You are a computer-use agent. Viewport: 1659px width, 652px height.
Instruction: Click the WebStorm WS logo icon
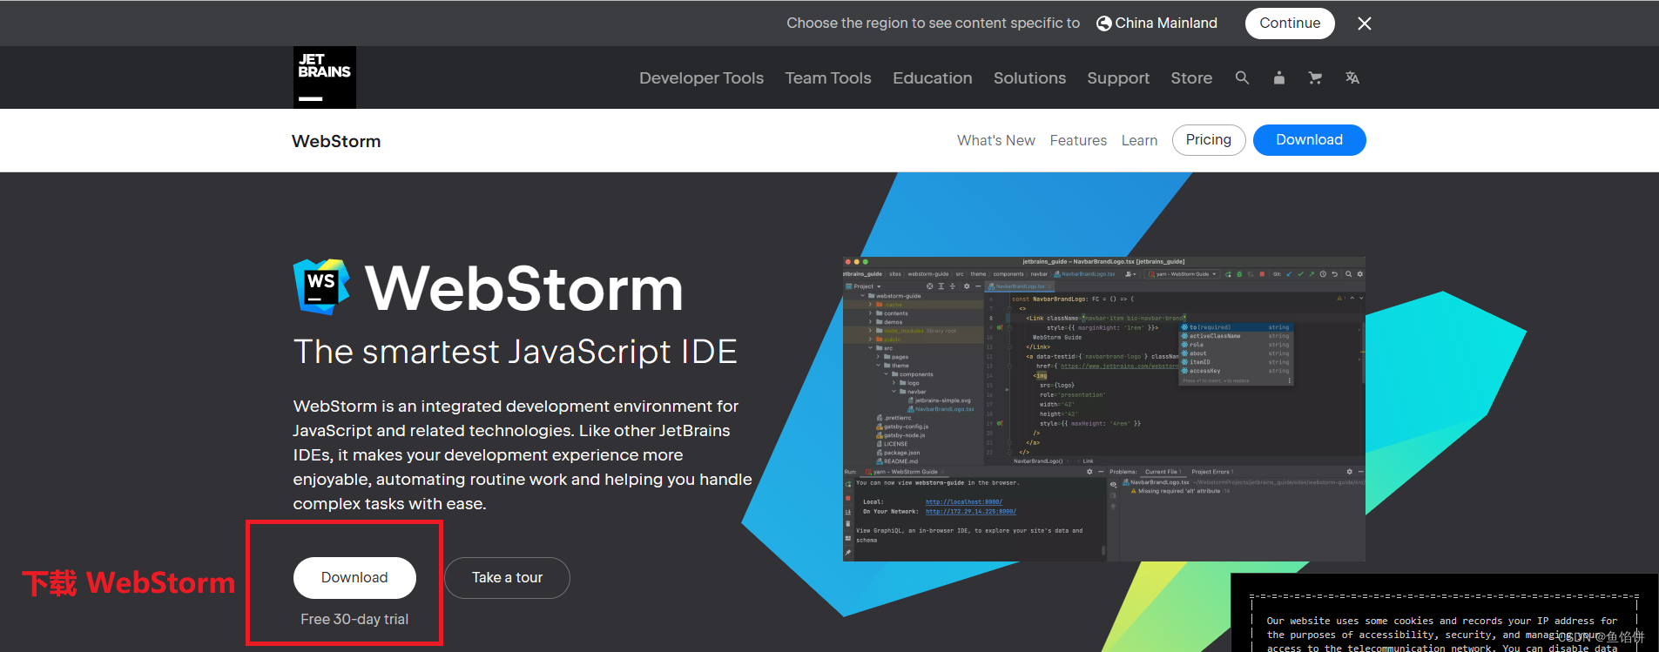(321, 286)
